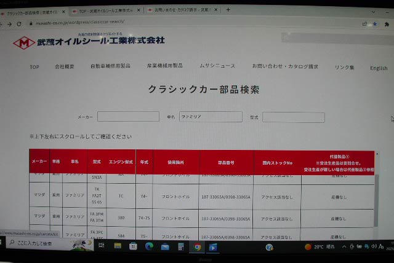Open the video app next to Chrome
This screenshot has width=394, height=263.
pyautogui.click(x=213, y=248)
